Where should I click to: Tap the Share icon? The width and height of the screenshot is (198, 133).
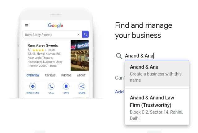click(x=82, y=86)
